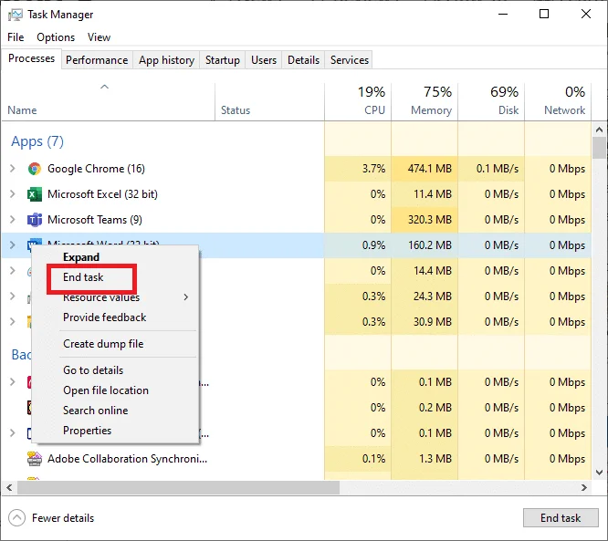Click the Microsoft Teams app icon

(x=35, y=220)
